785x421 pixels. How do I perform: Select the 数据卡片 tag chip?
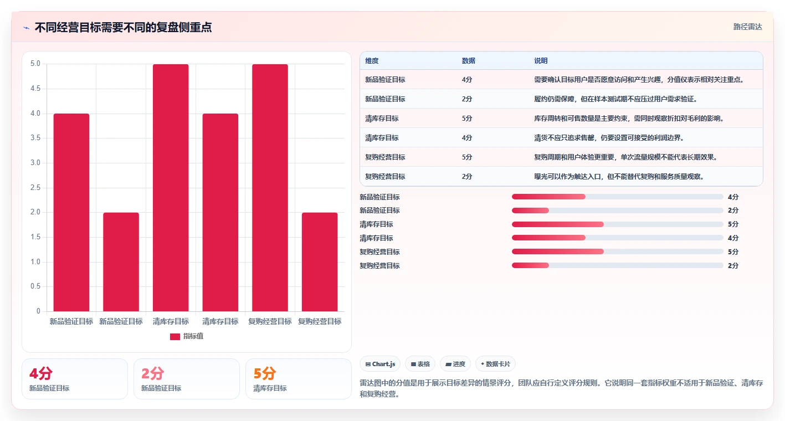pos(495,364)
